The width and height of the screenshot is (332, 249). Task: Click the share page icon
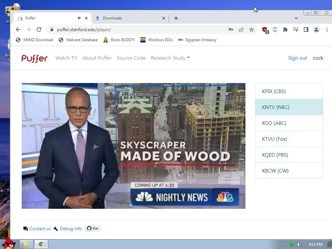pos(241,30)
